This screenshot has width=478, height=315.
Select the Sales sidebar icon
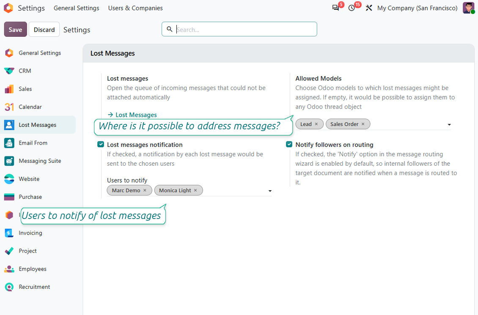[x=9, y=89]
